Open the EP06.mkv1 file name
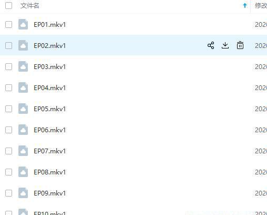This screenshot has height=215, width=267. click(x=50, y=130)
